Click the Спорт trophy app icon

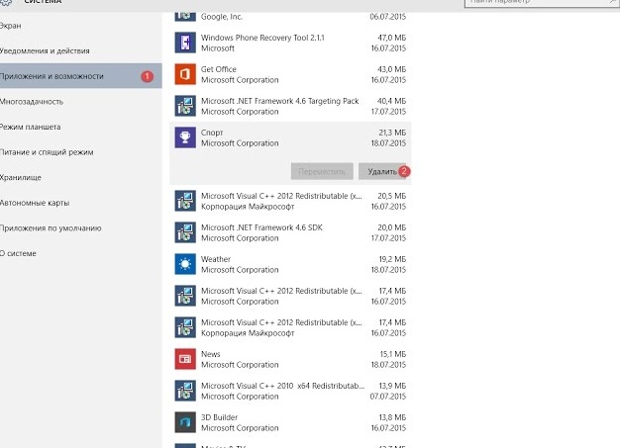(185, 137)
